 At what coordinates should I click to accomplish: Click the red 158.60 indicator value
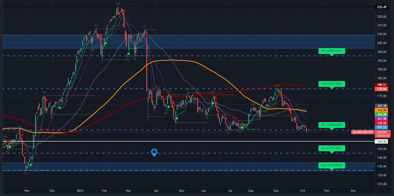click(x=382, y=123)
